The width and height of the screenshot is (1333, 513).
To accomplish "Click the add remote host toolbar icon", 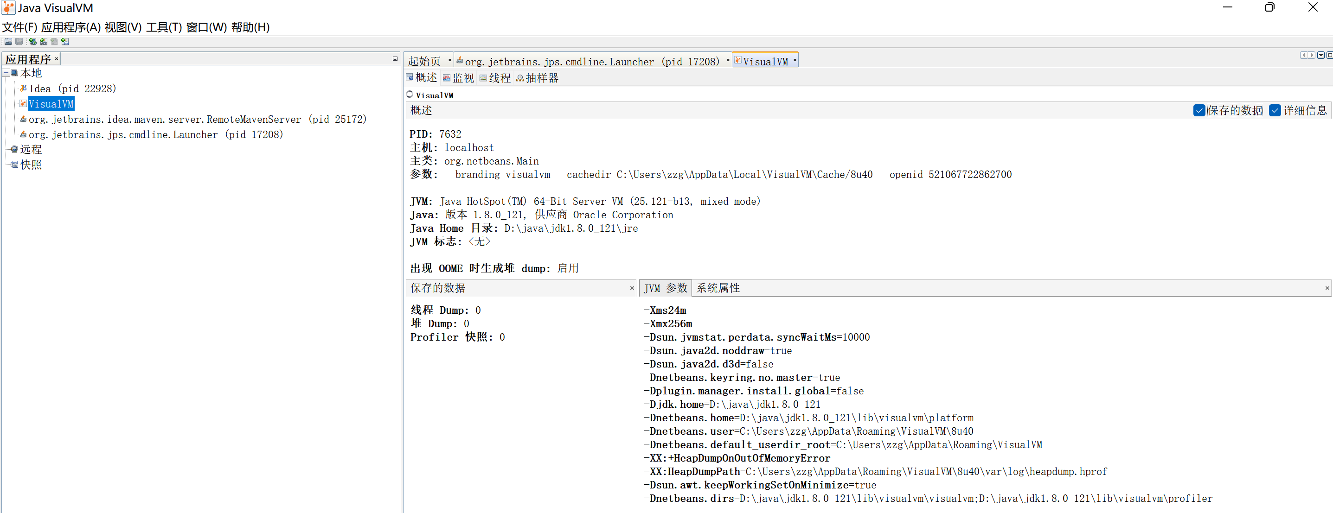I will point(32,41).
